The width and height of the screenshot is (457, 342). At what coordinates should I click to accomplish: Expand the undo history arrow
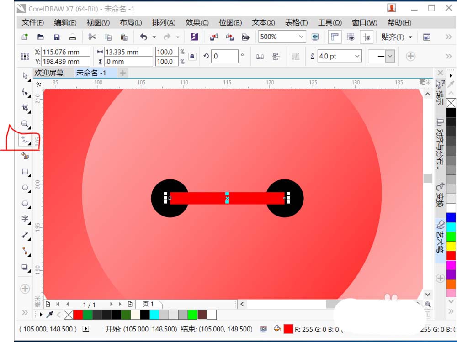[x=154, y=37]
